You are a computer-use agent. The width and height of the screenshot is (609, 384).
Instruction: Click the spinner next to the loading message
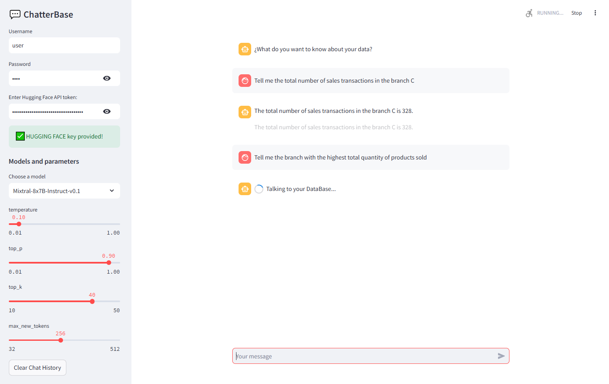[259, 189]
